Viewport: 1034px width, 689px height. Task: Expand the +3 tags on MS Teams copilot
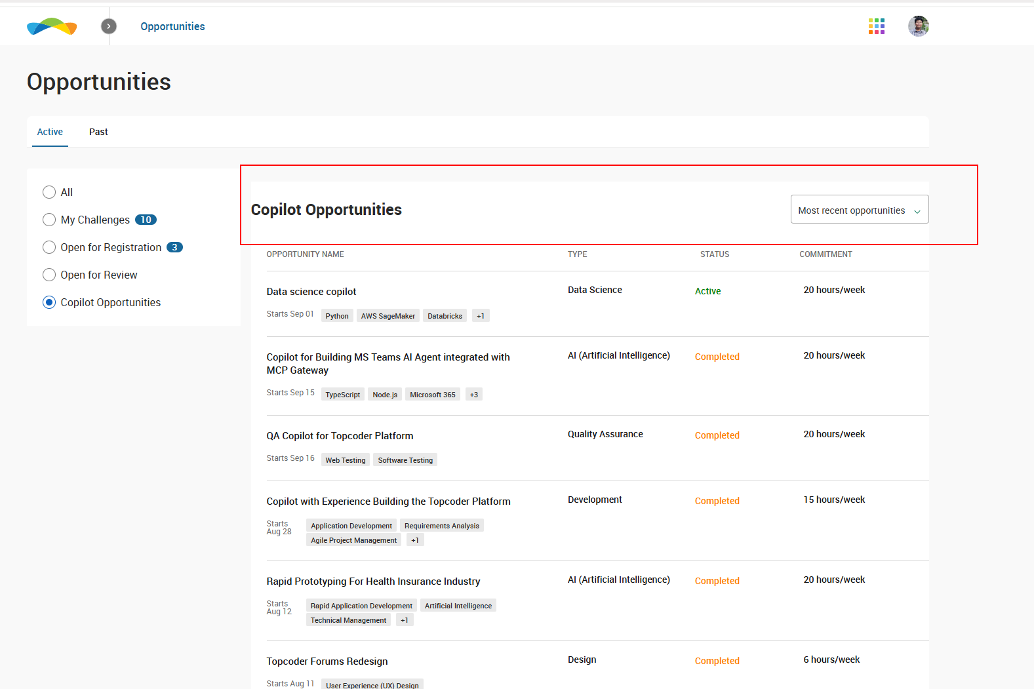coord(473,395)
